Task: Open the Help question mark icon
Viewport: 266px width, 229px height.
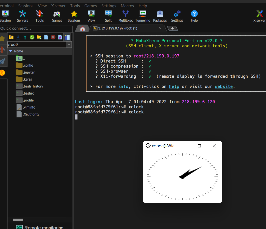Action: 194,16
